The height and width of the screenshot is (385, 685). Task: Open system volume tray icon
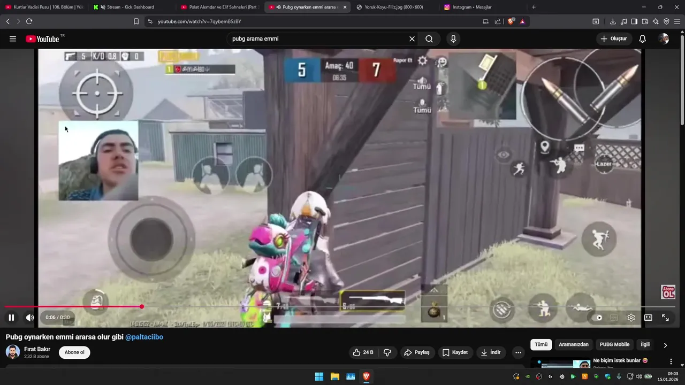(638, 376)
